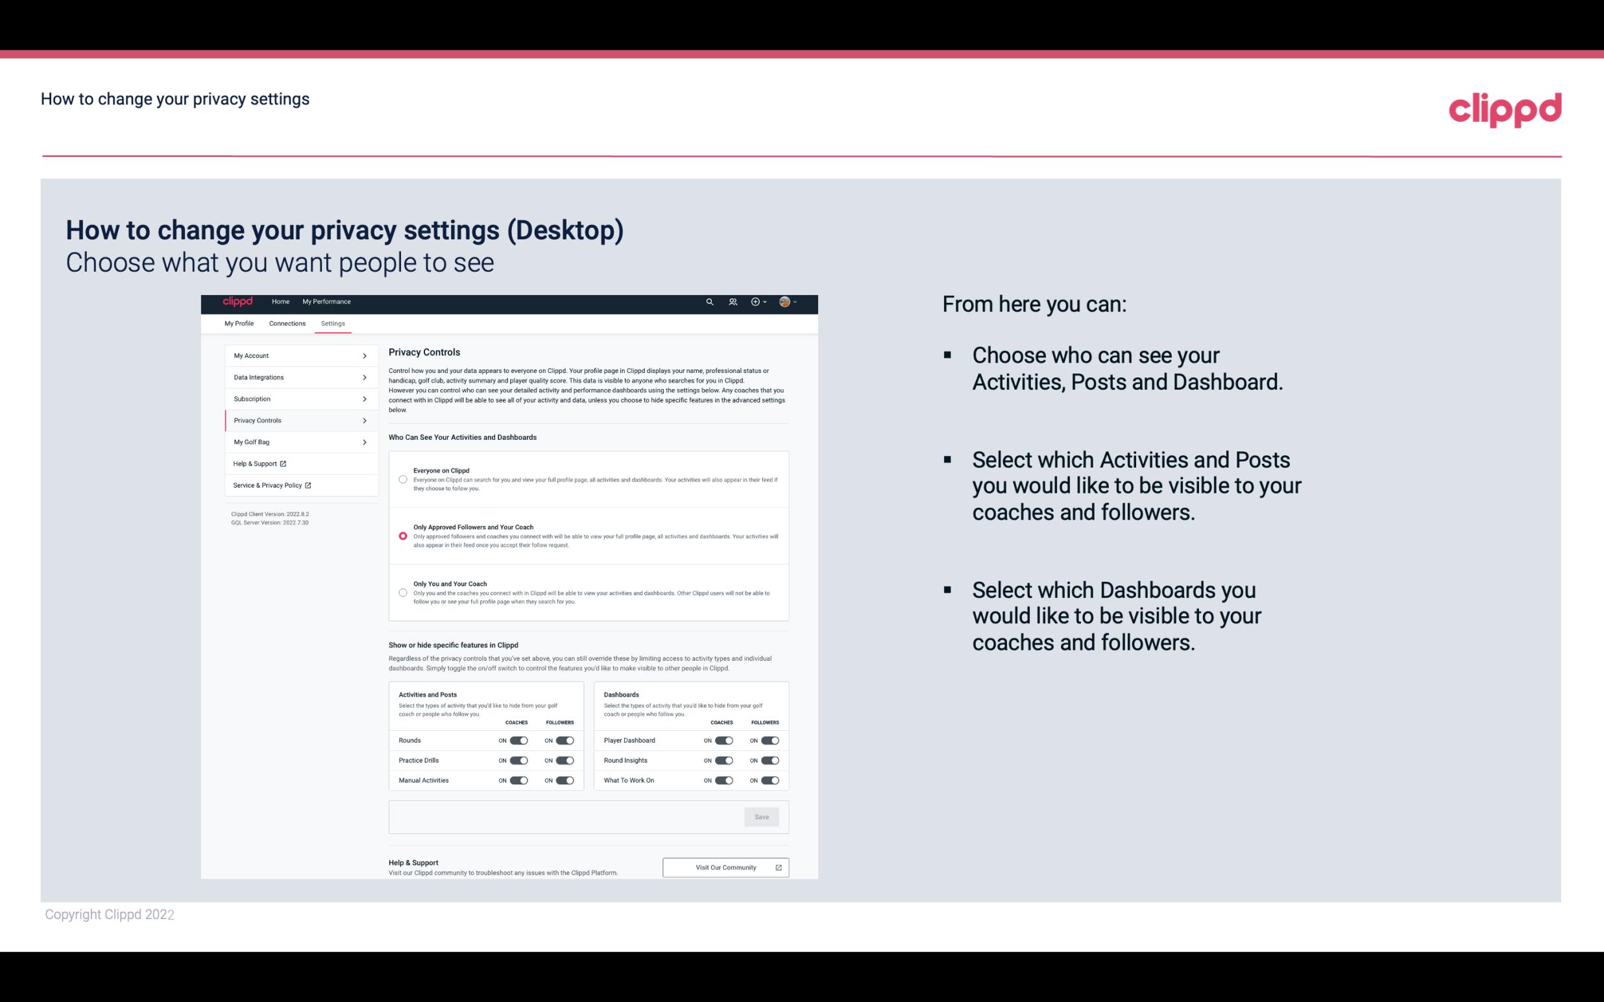Toggle Rounds visibility for Followers off
The width and height of the screenshot is (1604, 1002).
tap(563, 740)
